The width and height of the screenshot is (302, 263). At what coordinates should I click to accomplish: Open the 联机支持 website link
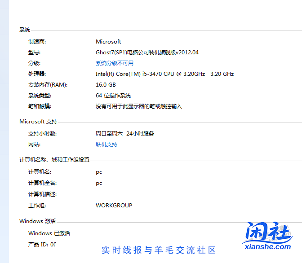[107, 145]
